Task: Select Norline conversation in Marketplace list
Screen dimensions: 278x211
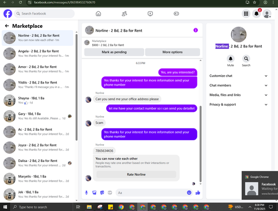Action: click(x=37, y=38)
